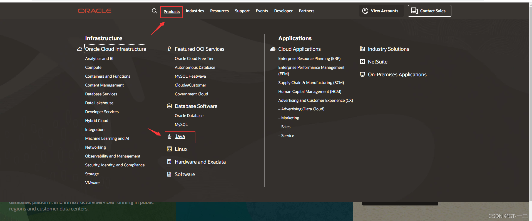Viewport: 532px width, 221px height.
Task: Go to Autonomous Database
Action: coord(195,67)
